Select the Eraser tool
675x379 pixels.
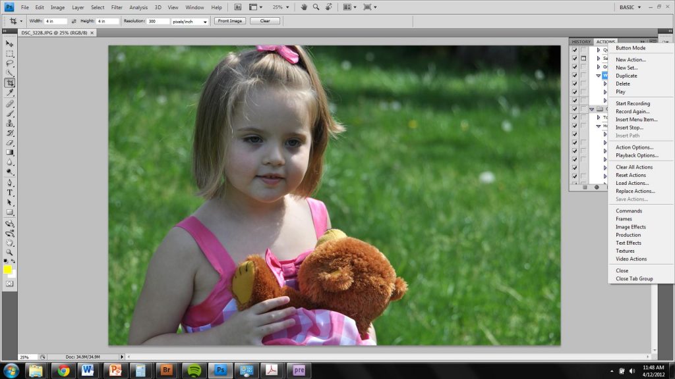[10, 142]
